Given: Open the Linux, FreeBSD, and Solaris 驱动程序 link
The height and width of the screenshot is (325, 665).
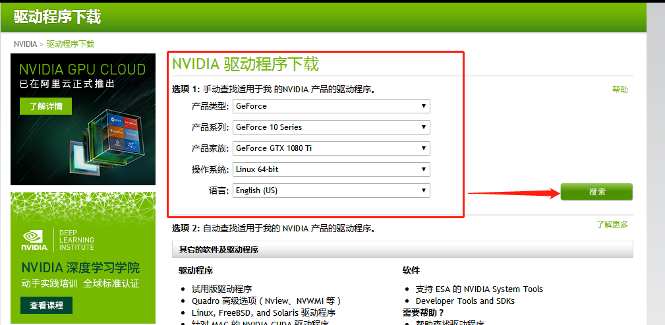Looking at the screenshot, I should tap(264, 313).
